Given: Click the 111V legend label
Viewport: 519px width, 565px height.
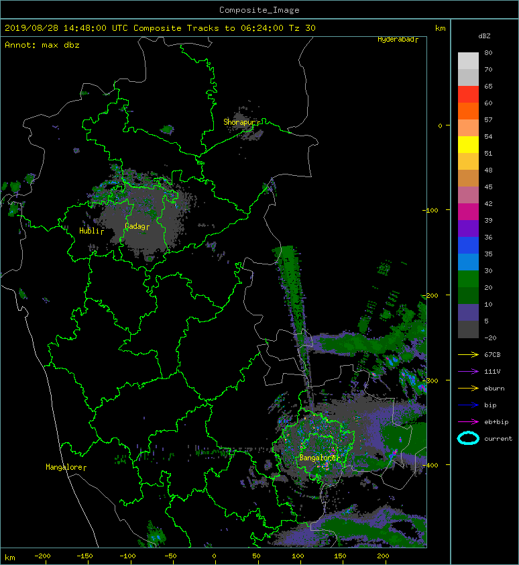Looking at the screenshot, I should click(x=492, y=372).
